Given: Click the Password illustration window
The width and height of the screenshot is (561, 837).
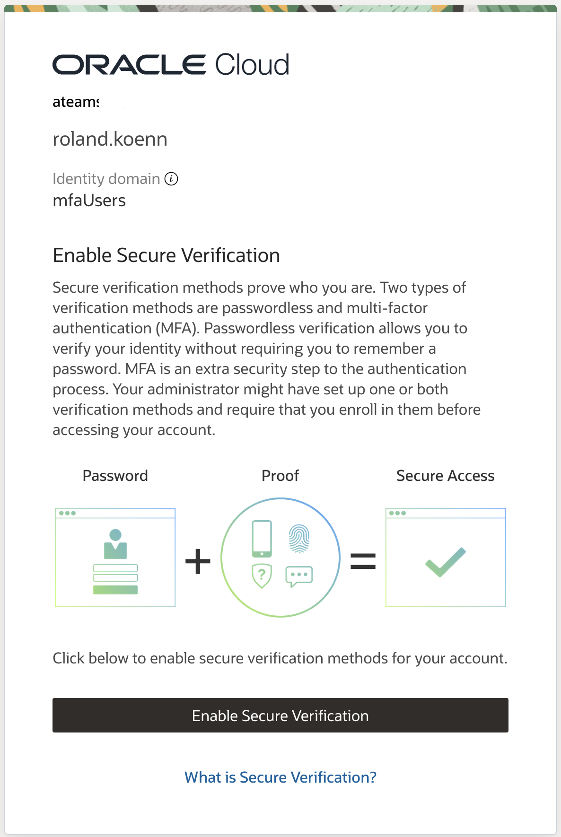Looking at the screenshot, I should pos(115,557).
